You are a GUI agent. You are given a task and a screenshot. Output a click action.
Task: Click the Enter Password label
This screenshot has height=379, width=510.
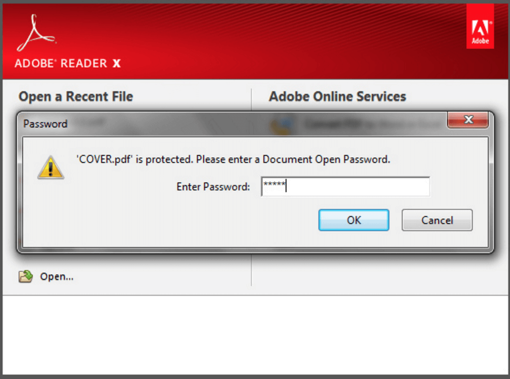[213, 187]
